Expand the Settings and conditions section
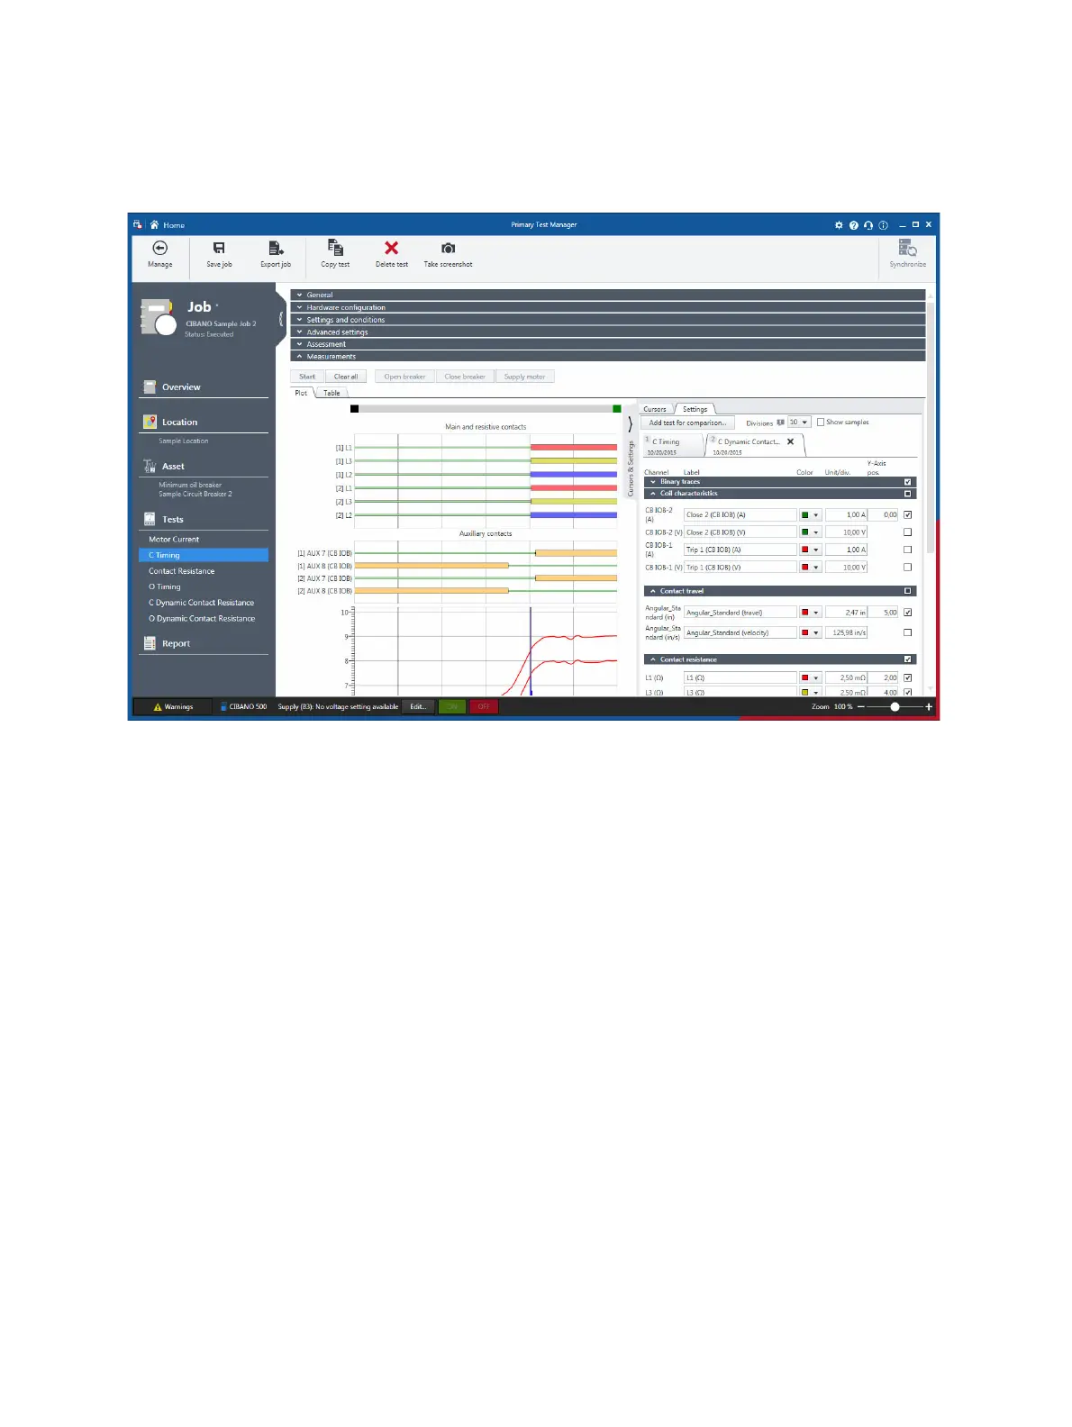This screenshot has width=1072, height=1427. 608,320
